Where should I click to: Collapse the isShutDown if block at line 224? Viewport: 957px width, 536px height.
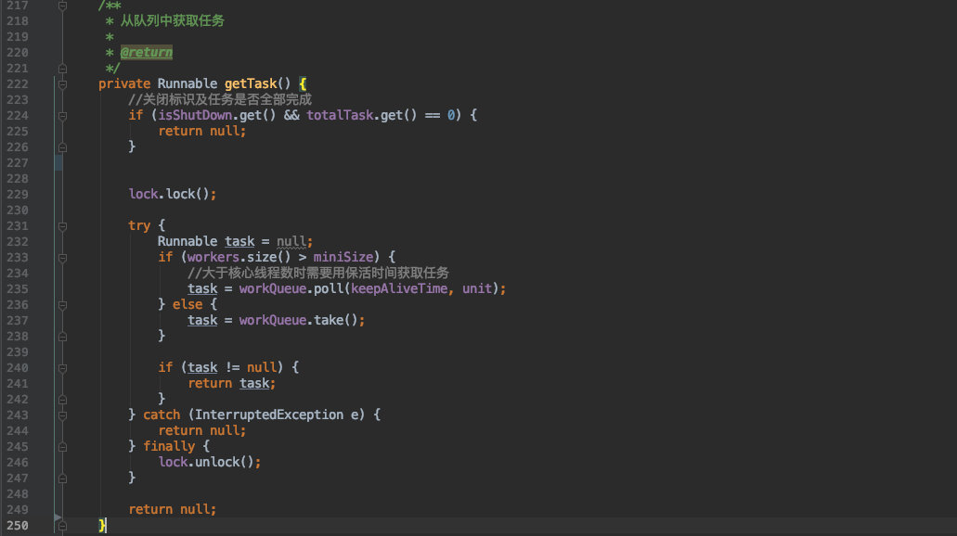[62, 116]
